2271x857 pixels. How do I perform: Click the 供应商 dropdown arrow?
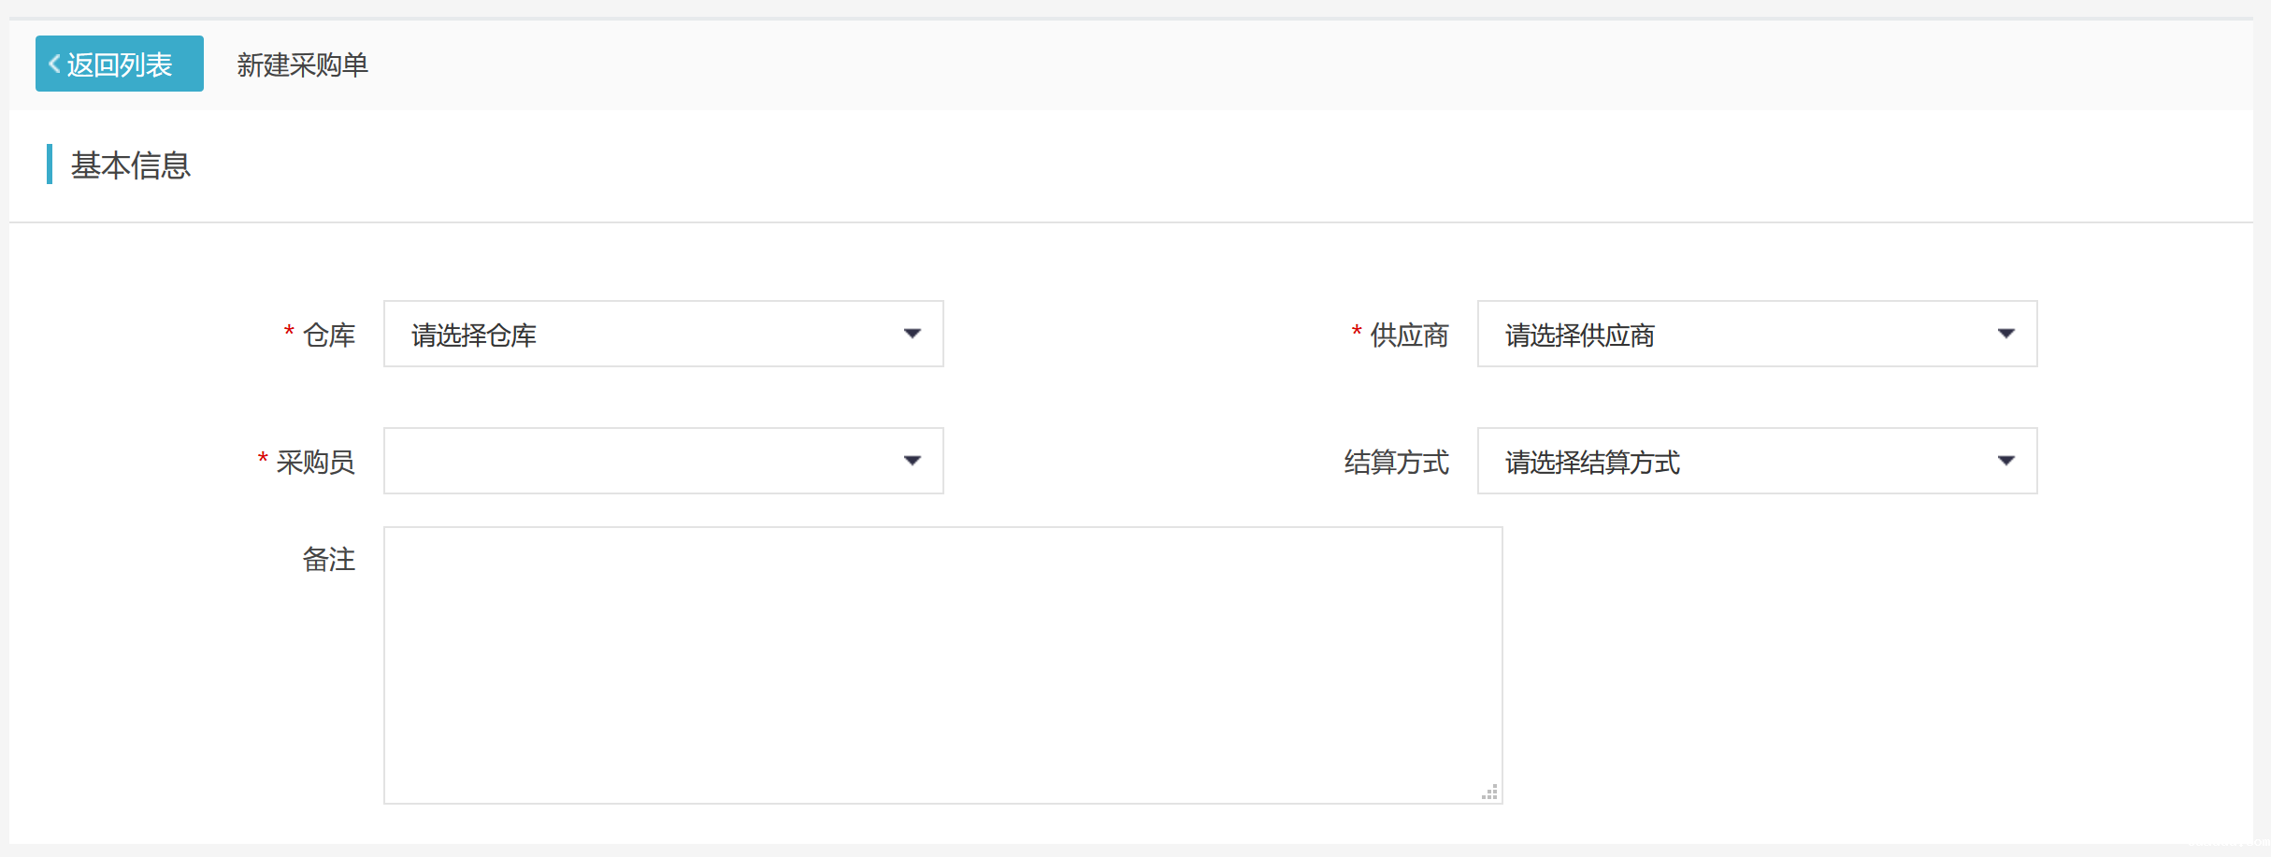(x=2006, y=334)
